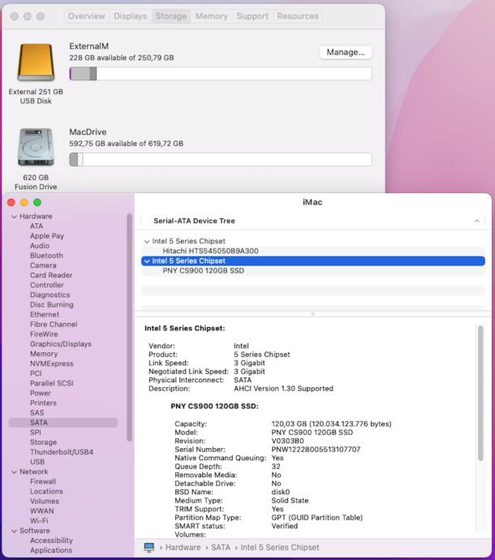Select Camera in the sidebar
The image size is (495, 560).
pyautogui.click(x=43, y=265)
